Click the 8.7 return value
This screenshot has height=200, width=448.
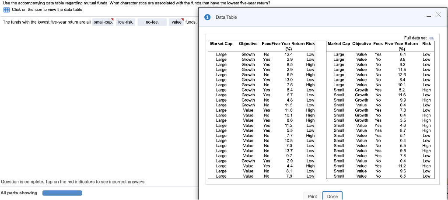pyautogui.click(x=402, y=130)
